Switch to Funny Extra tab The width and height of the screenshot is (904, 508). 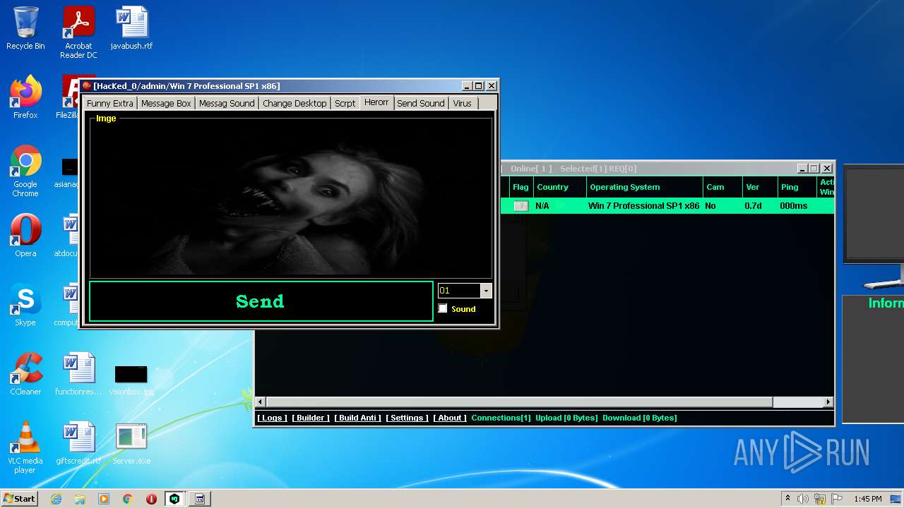(109, 103)
